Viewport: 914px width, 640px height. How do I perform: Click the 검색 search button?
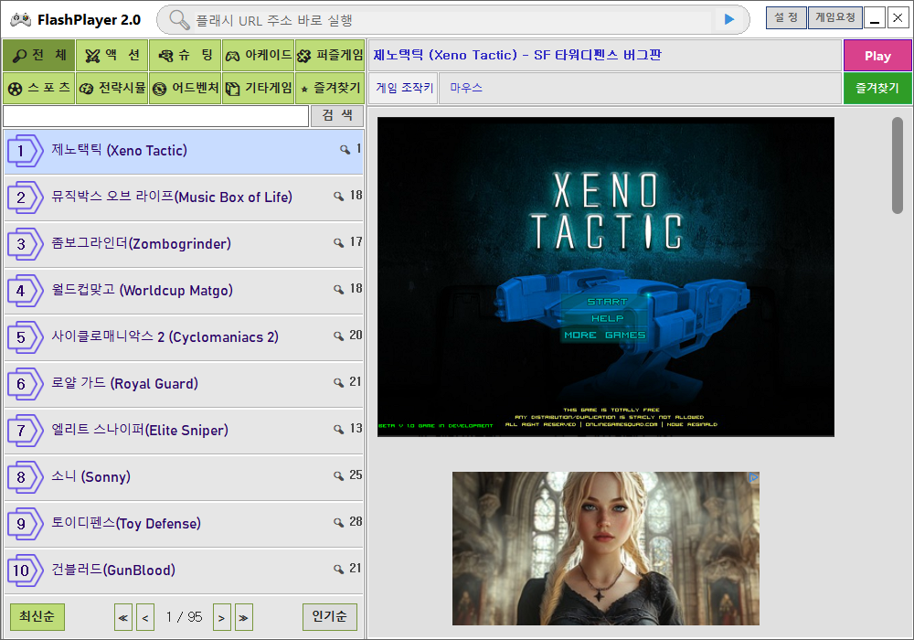(x=337, y=115)
